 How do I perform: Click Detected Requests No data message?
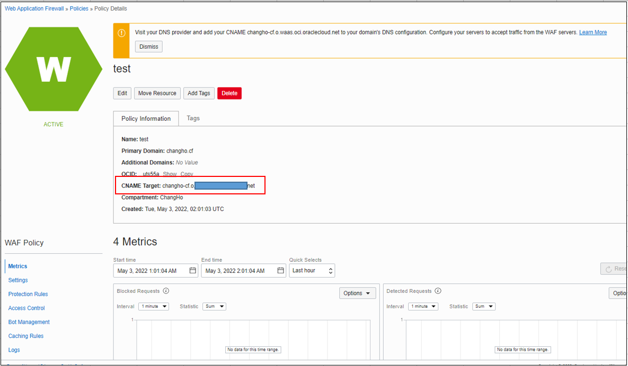point(522,350)
